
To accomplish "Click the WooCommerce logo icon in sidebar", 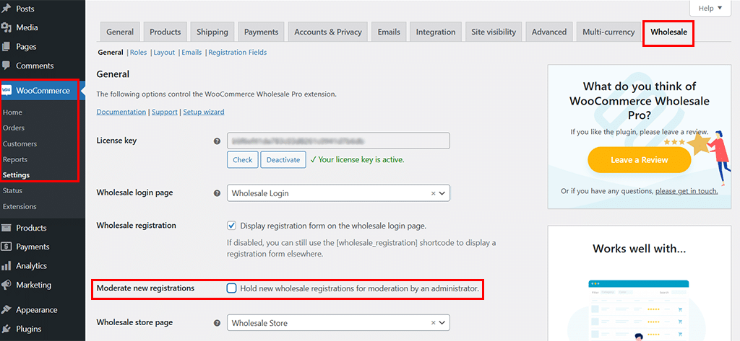I will point(7,91).
